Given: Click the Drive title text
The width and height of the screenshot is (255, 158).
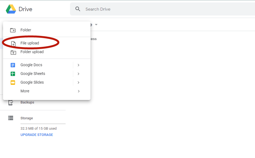Looking at the screenshot, I should (25, 9).
